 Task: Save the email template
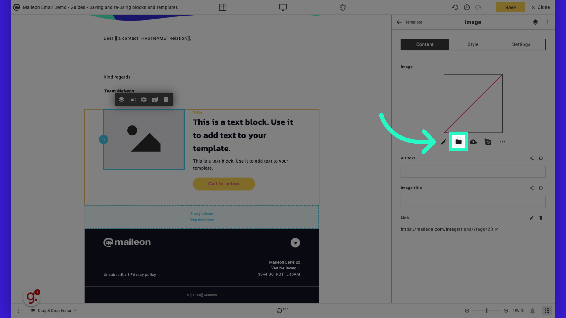[510, 7]
